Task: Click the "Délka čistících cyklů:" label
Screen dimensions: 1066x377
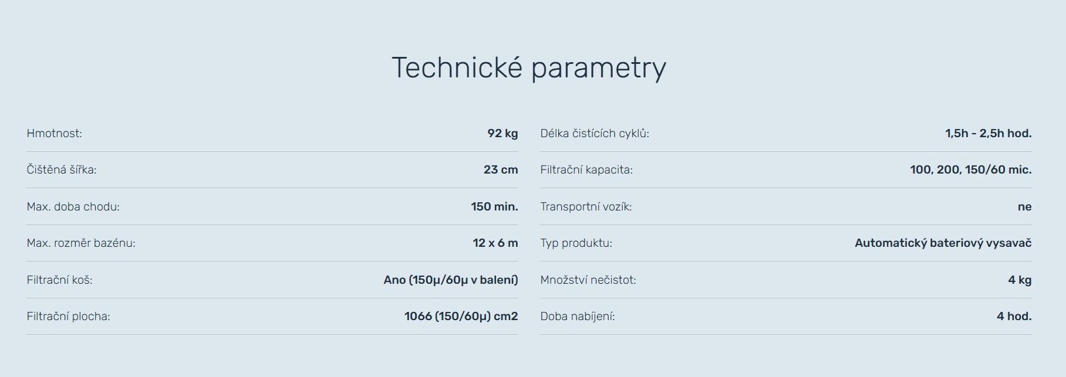Action: coord(595,134)
